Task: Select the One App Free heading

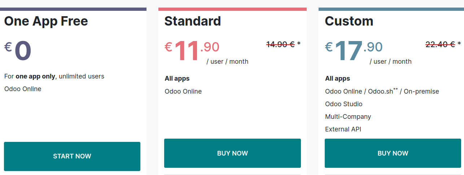Action: tap(46, 21)
